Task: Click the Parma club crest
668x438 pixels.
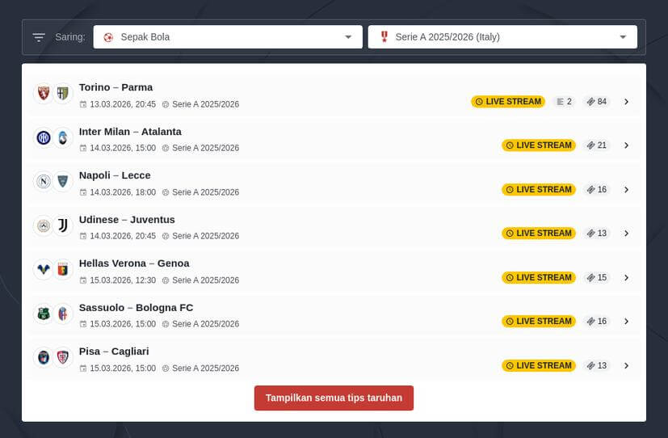Action: pos(63,94)
